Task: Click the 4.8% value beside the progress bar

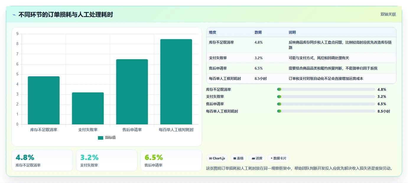Action: 382,90
